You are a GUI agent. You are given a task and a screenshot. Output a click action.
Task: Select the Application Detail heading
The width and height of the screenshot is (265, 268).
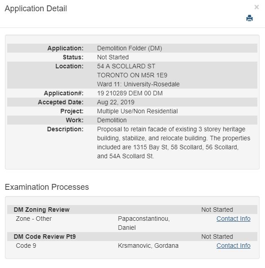pyautogui.click(x=36, y=9)
